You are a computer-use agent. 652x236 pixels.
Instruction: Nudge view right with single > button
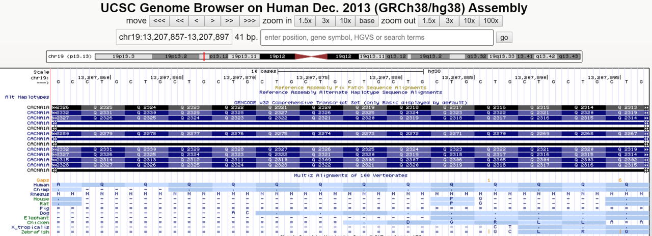[x=213, y=21]
